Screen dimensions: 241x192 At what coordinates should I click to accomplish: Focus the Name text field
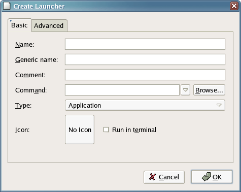pos(145,44)
